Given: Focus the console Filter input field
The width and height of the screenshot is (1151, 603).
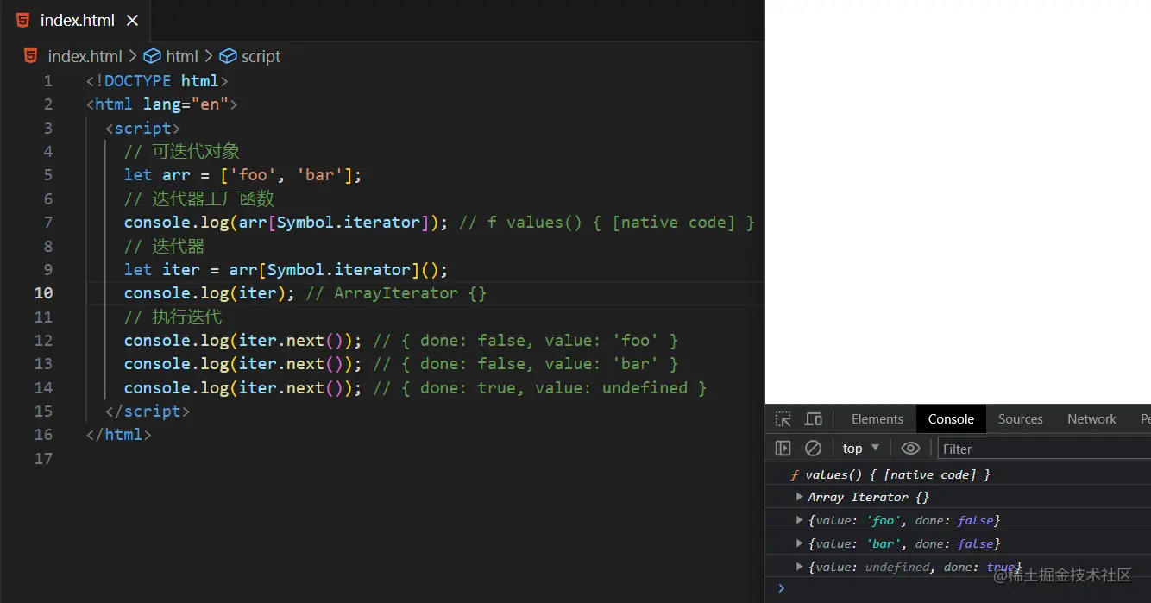Looking at the screenshot, I should click(x=1044, y=449).
